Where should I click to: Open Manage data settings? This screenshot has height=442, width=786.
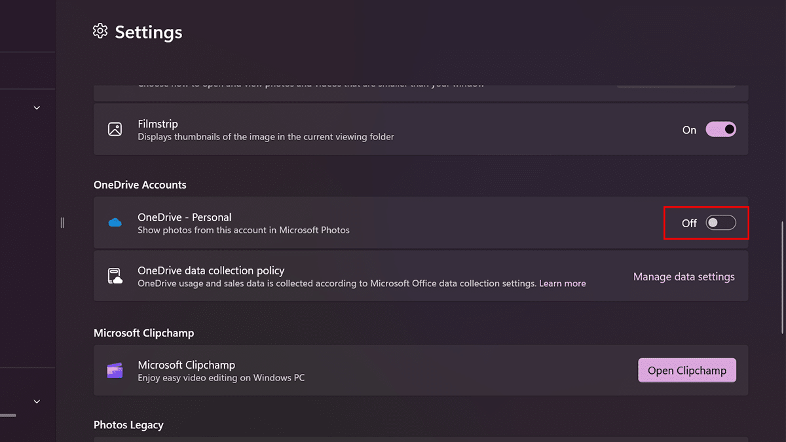pos(684,277)
